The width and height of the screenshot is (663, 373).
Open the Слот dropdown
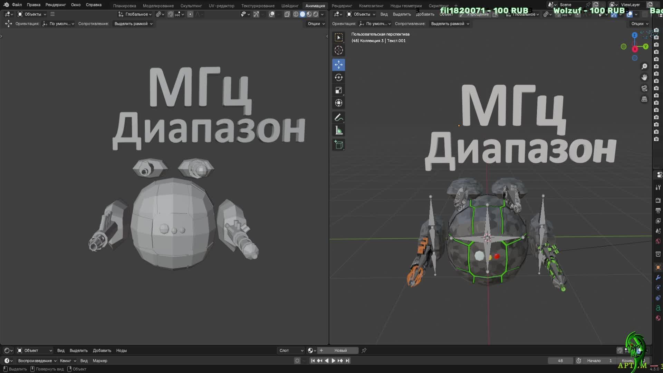(x=291, y=351)
